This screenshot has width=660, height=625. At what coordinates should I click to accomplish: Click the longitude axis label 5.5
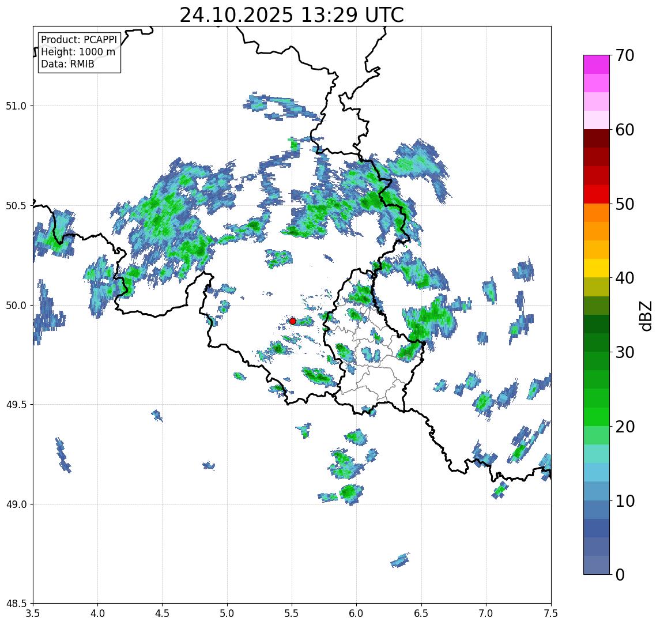292,613
